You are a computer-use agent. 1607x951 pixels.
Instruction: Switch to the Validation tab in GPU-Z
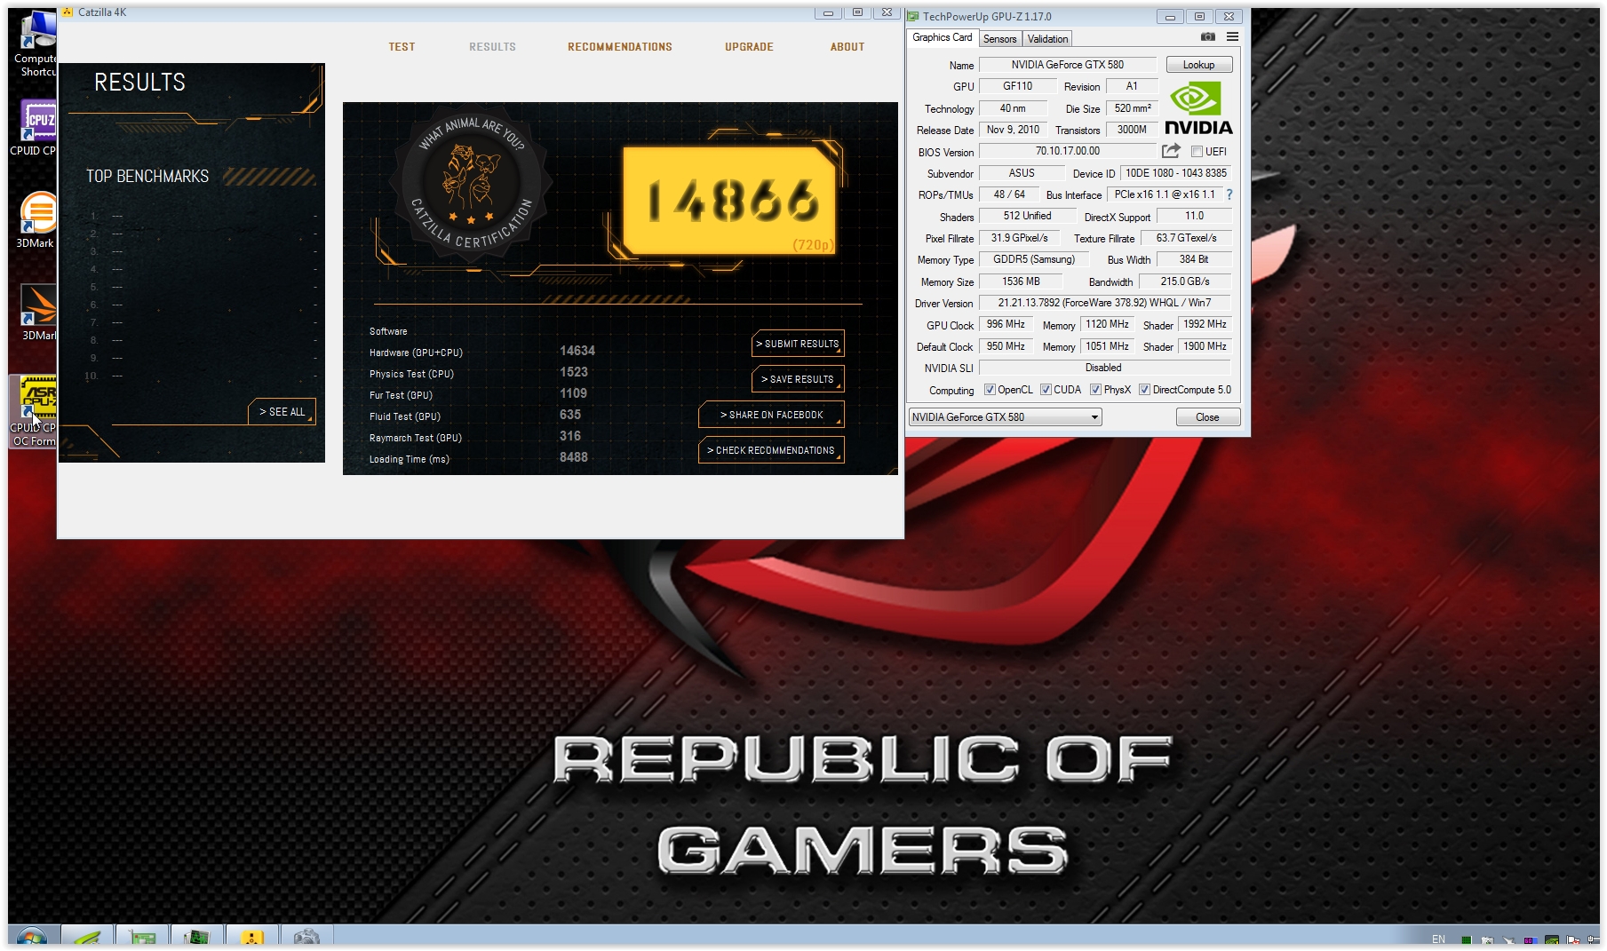point(1047,39)
